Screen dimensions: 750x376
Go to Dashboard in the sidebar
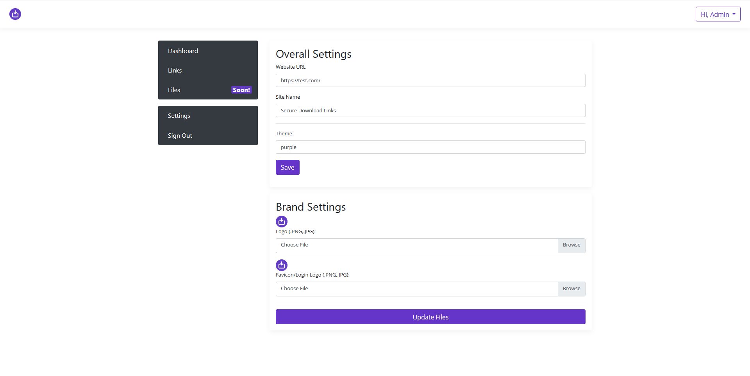coord(183,51)
